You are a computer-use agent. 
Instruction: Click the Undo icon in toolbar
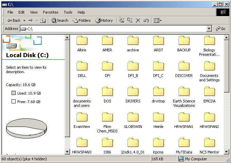pyautogui.click(x=146, y=20)
